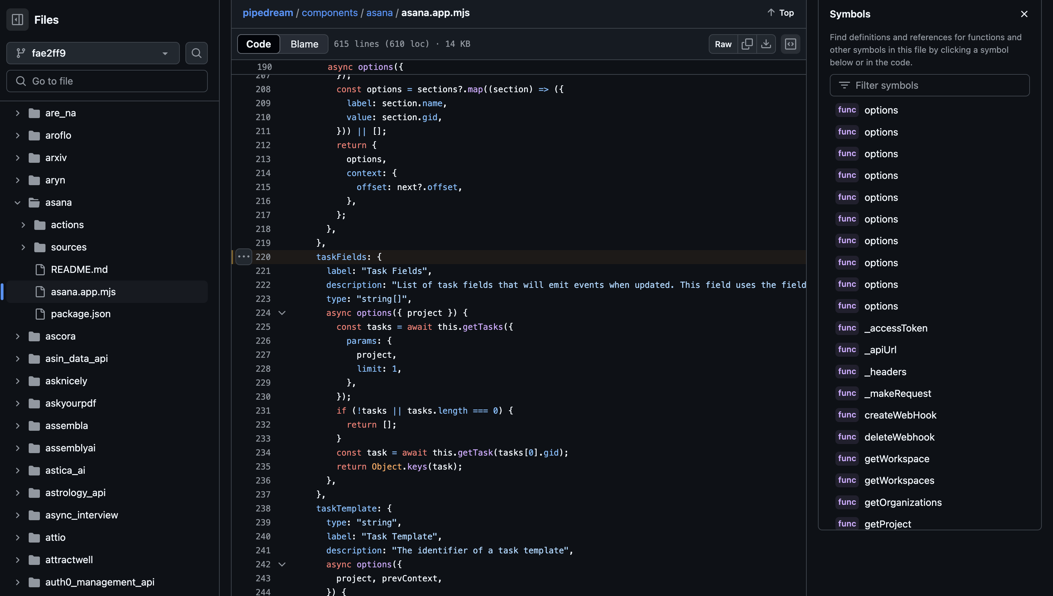1053x596 pixels.
Task: Switch to the Blame tab
Action: pos(304,44)
